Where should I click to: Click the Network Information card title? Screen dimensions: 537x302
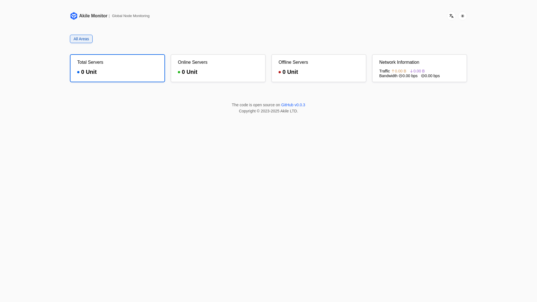pos(399,62)
